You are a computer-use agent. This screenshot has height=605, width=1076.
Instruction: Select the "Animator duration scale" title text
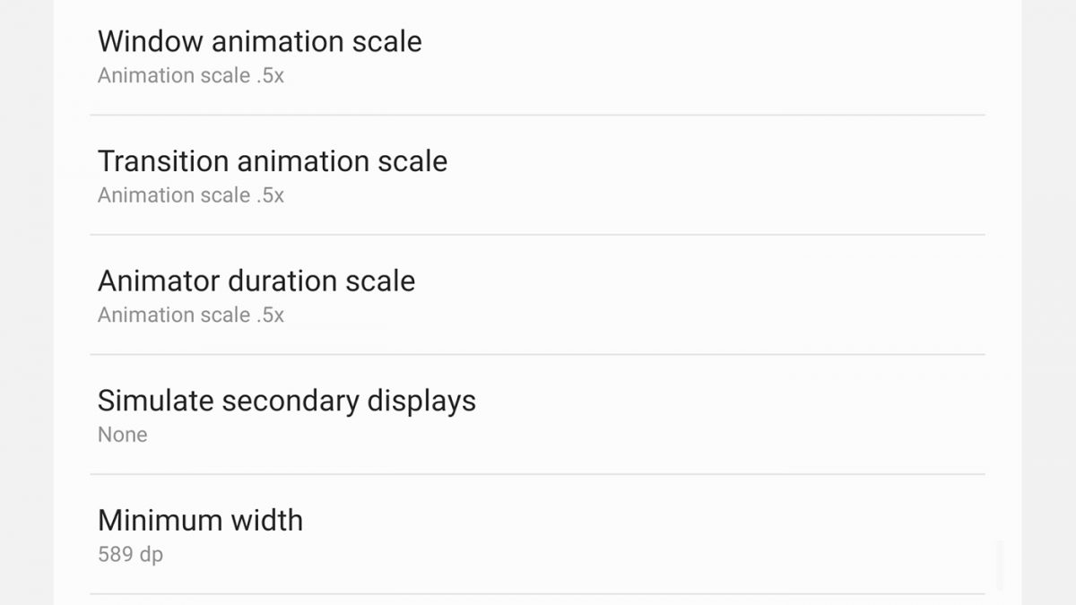tap(256, 281)
